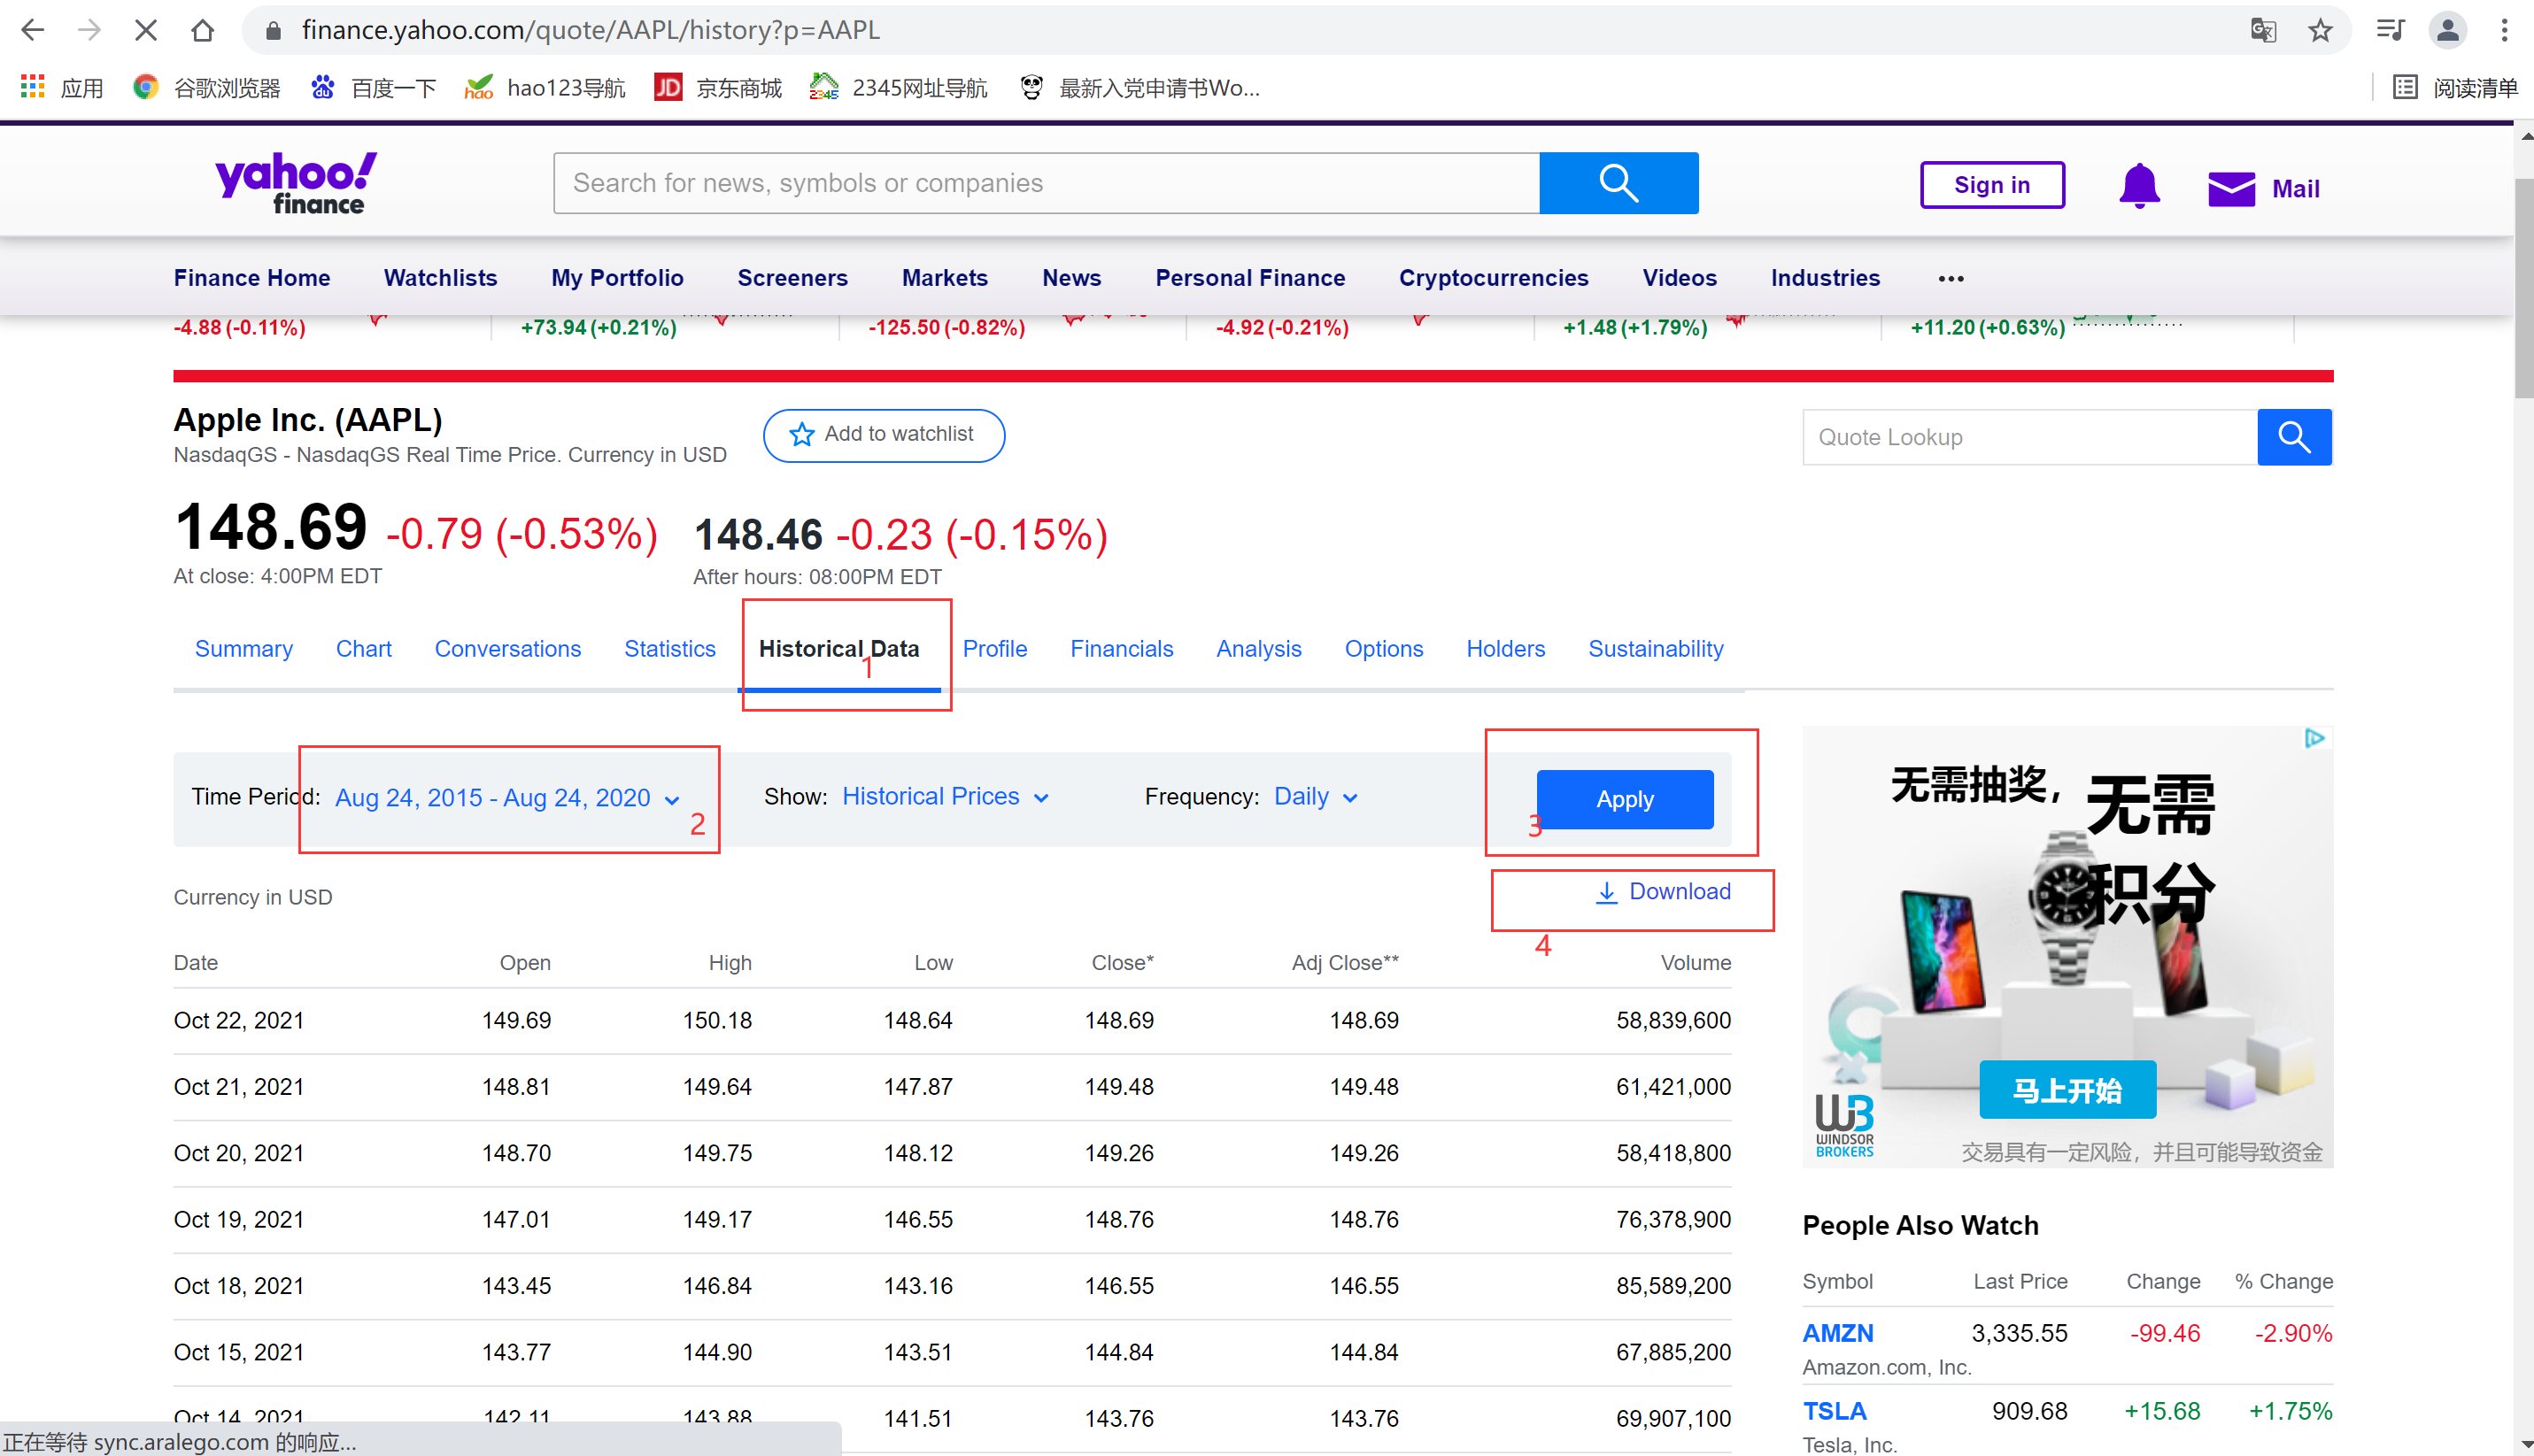
Task: Switch to the Conversations tab
Action: 507,649
